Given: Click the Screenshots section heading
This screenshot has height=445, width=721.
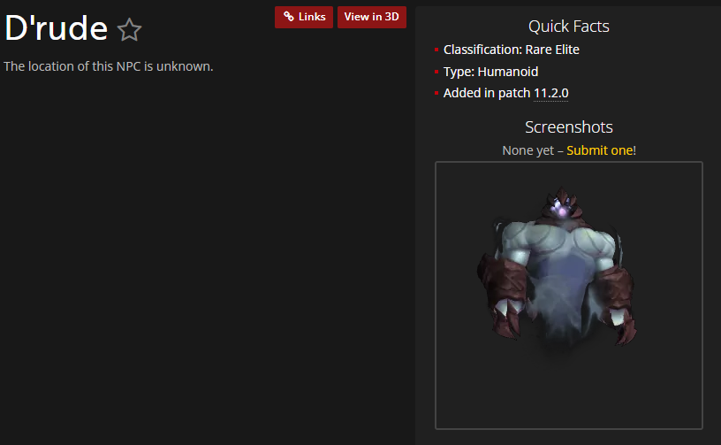Looking at the screenshot, I should tap(569, 127).
